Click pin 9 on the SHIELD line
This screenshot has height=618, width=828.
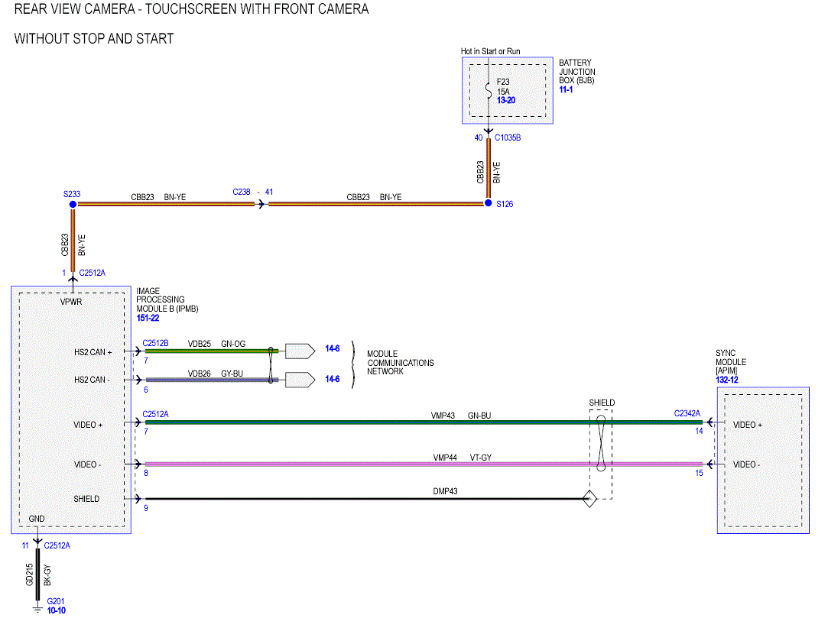click(146, 508)
